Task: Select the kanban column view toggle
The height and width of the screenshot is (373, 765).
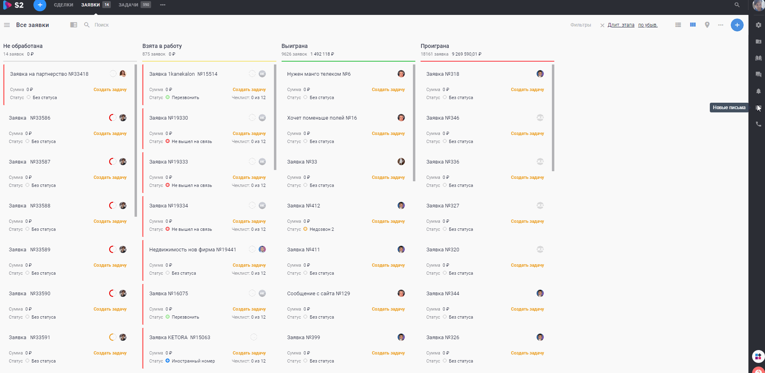Action: coord(692,25)
